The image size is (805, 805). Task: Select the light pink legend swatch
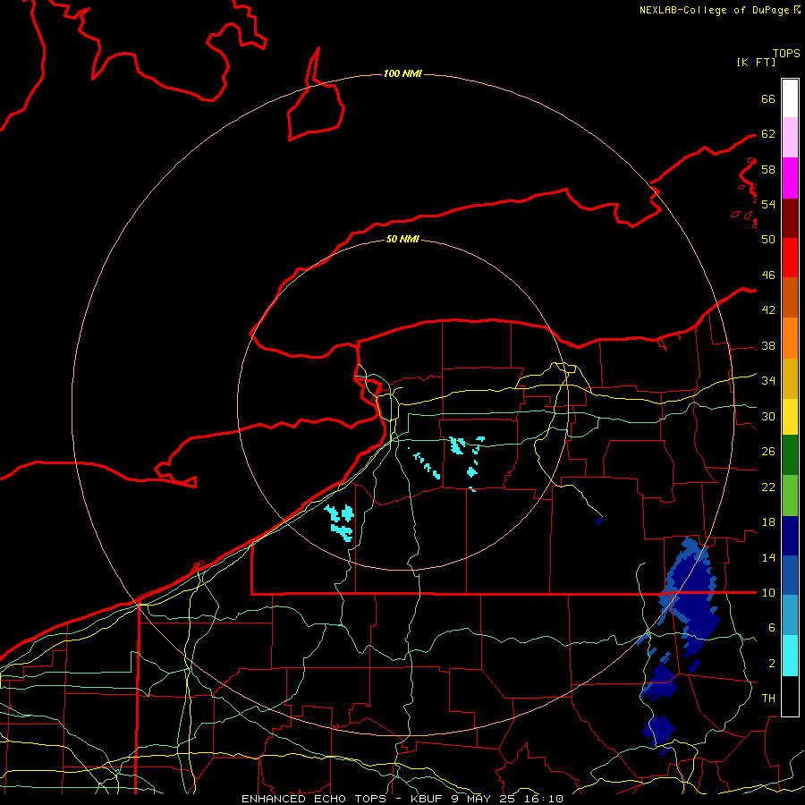[790, 138]
